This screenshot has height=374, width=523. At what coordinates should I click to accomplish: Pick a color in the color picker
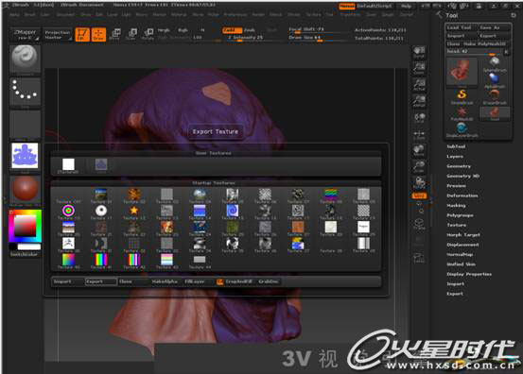(x=25, y=226)
